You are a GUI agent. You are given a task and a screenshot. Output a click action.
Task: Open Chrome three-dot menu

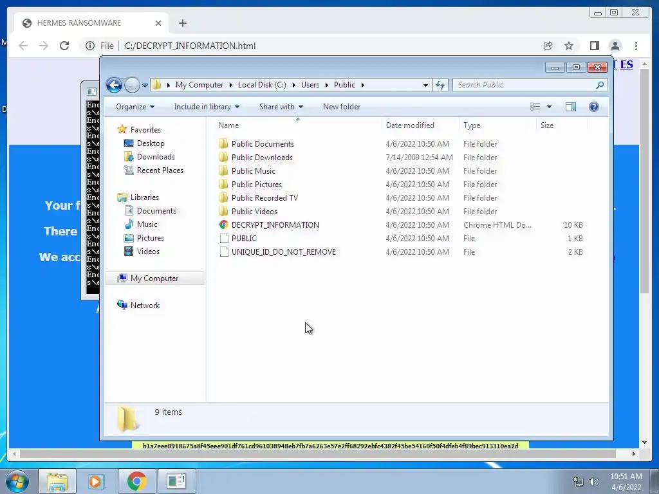coord(636,46)
